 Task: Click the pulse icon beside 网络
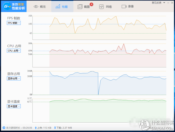(x=101, y=7)
